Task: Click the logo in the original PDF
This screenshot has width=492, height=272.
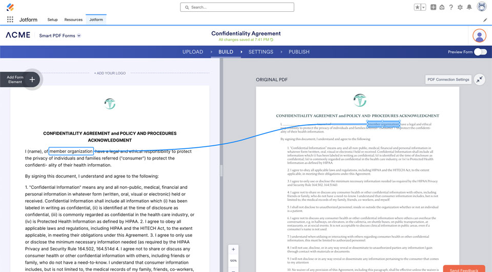Action: click(x=360, y=100)
